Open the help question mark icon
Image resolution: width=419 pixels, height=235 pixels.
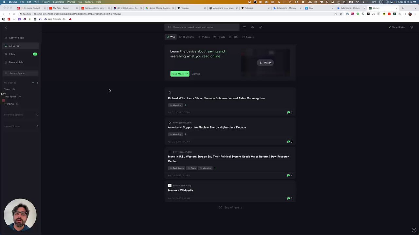coord(414,230)
